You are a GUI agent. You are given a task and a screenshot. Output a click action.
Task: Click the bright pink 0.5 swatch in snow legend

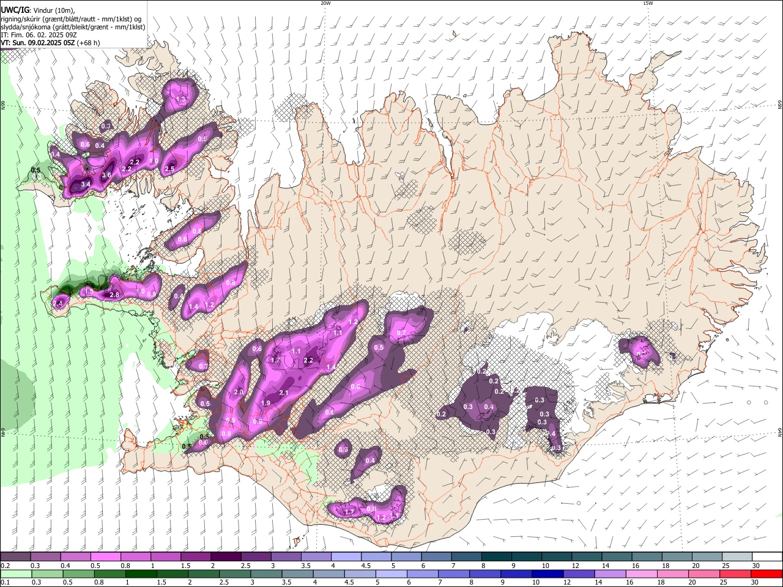105,557
